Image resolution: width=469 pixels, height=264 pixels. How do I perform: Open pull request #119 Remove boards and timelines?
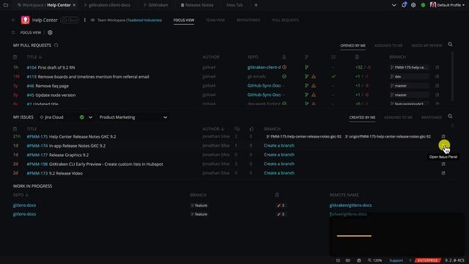[88, 76]
